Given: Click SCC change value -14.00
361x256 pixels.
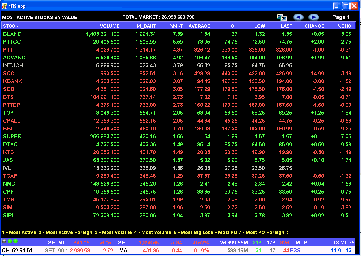Looking at the screenshot, I should [317, 73].
